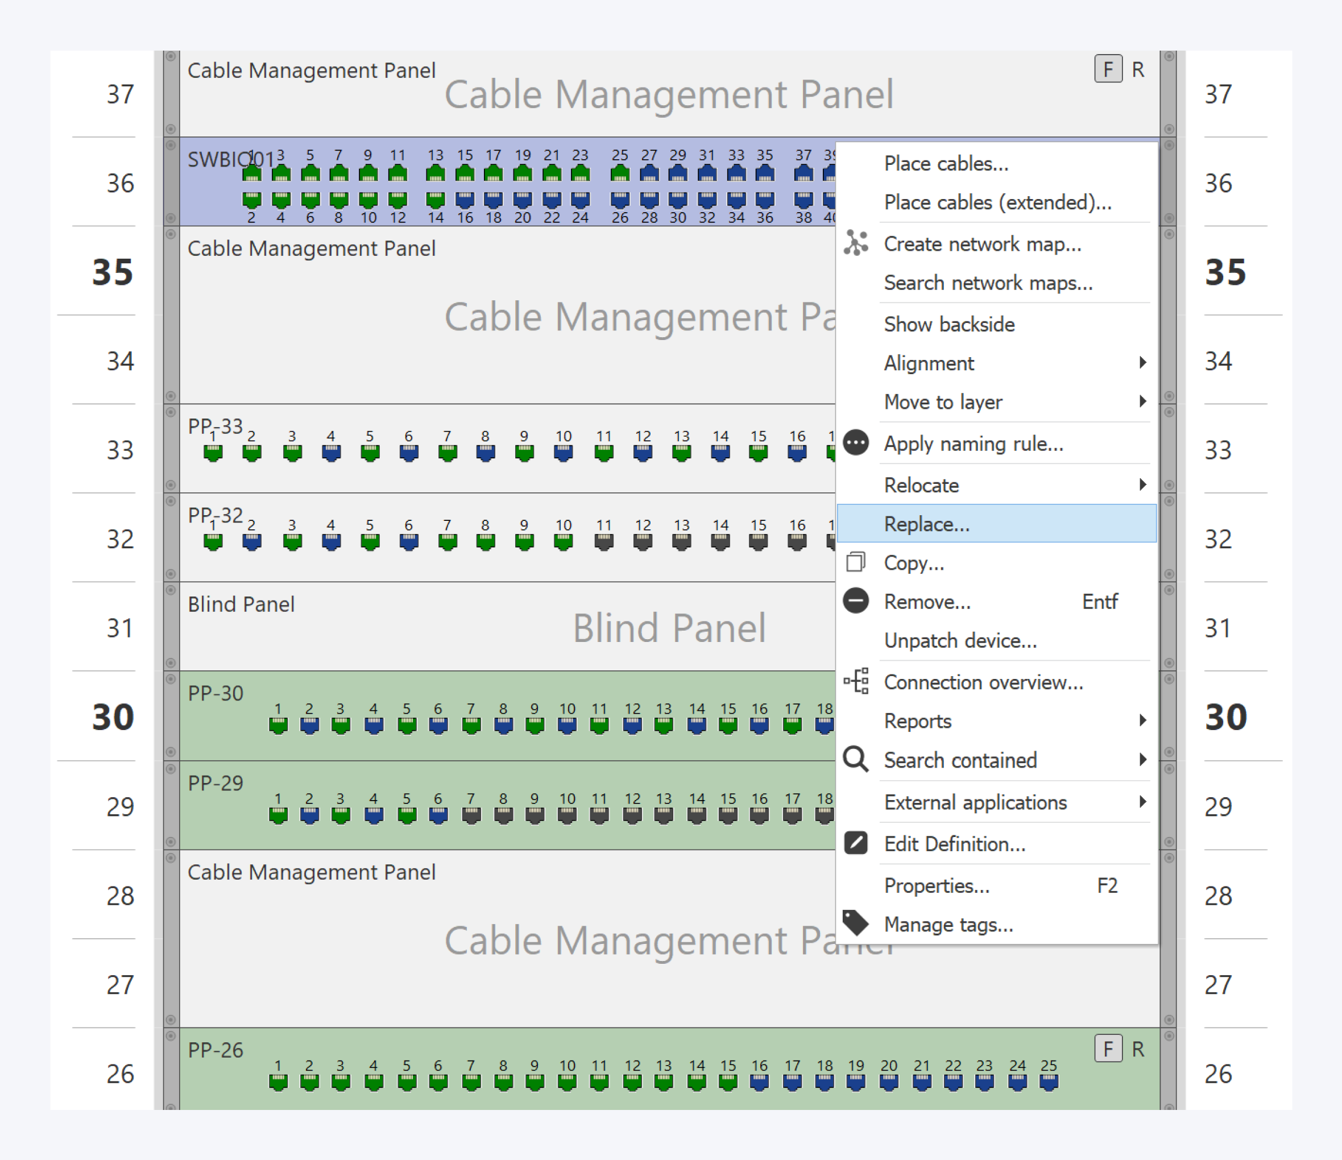1342x1160 pixels.
Task: Select the Copy icon in context menu
Action: tap(856, 563)
